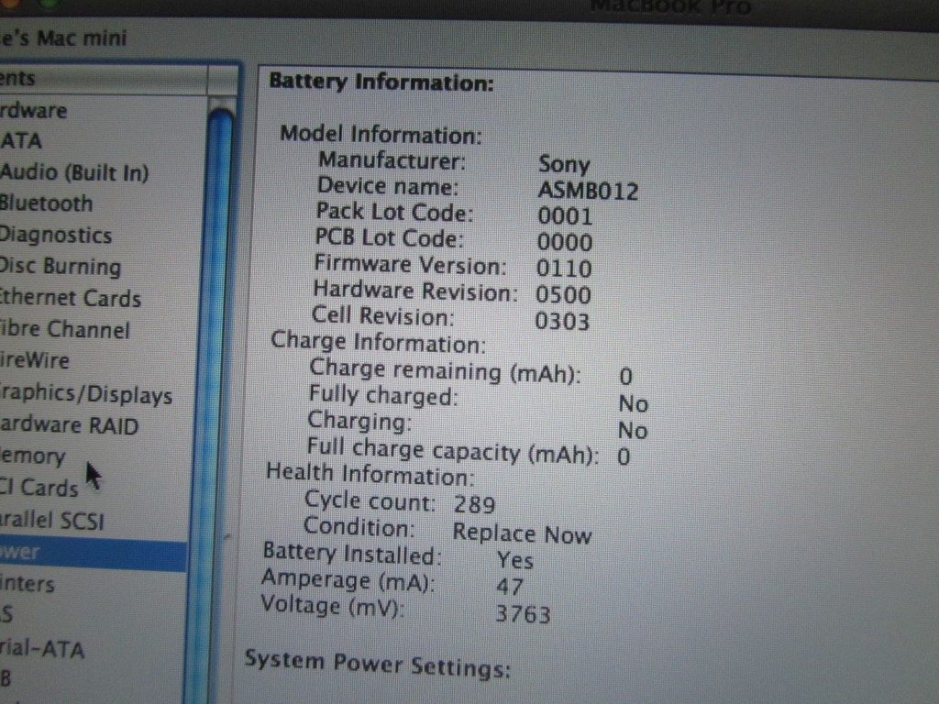Click the Battery Installed value Yes
Screen dimensions: 939x704
click(x=515, y=560)
